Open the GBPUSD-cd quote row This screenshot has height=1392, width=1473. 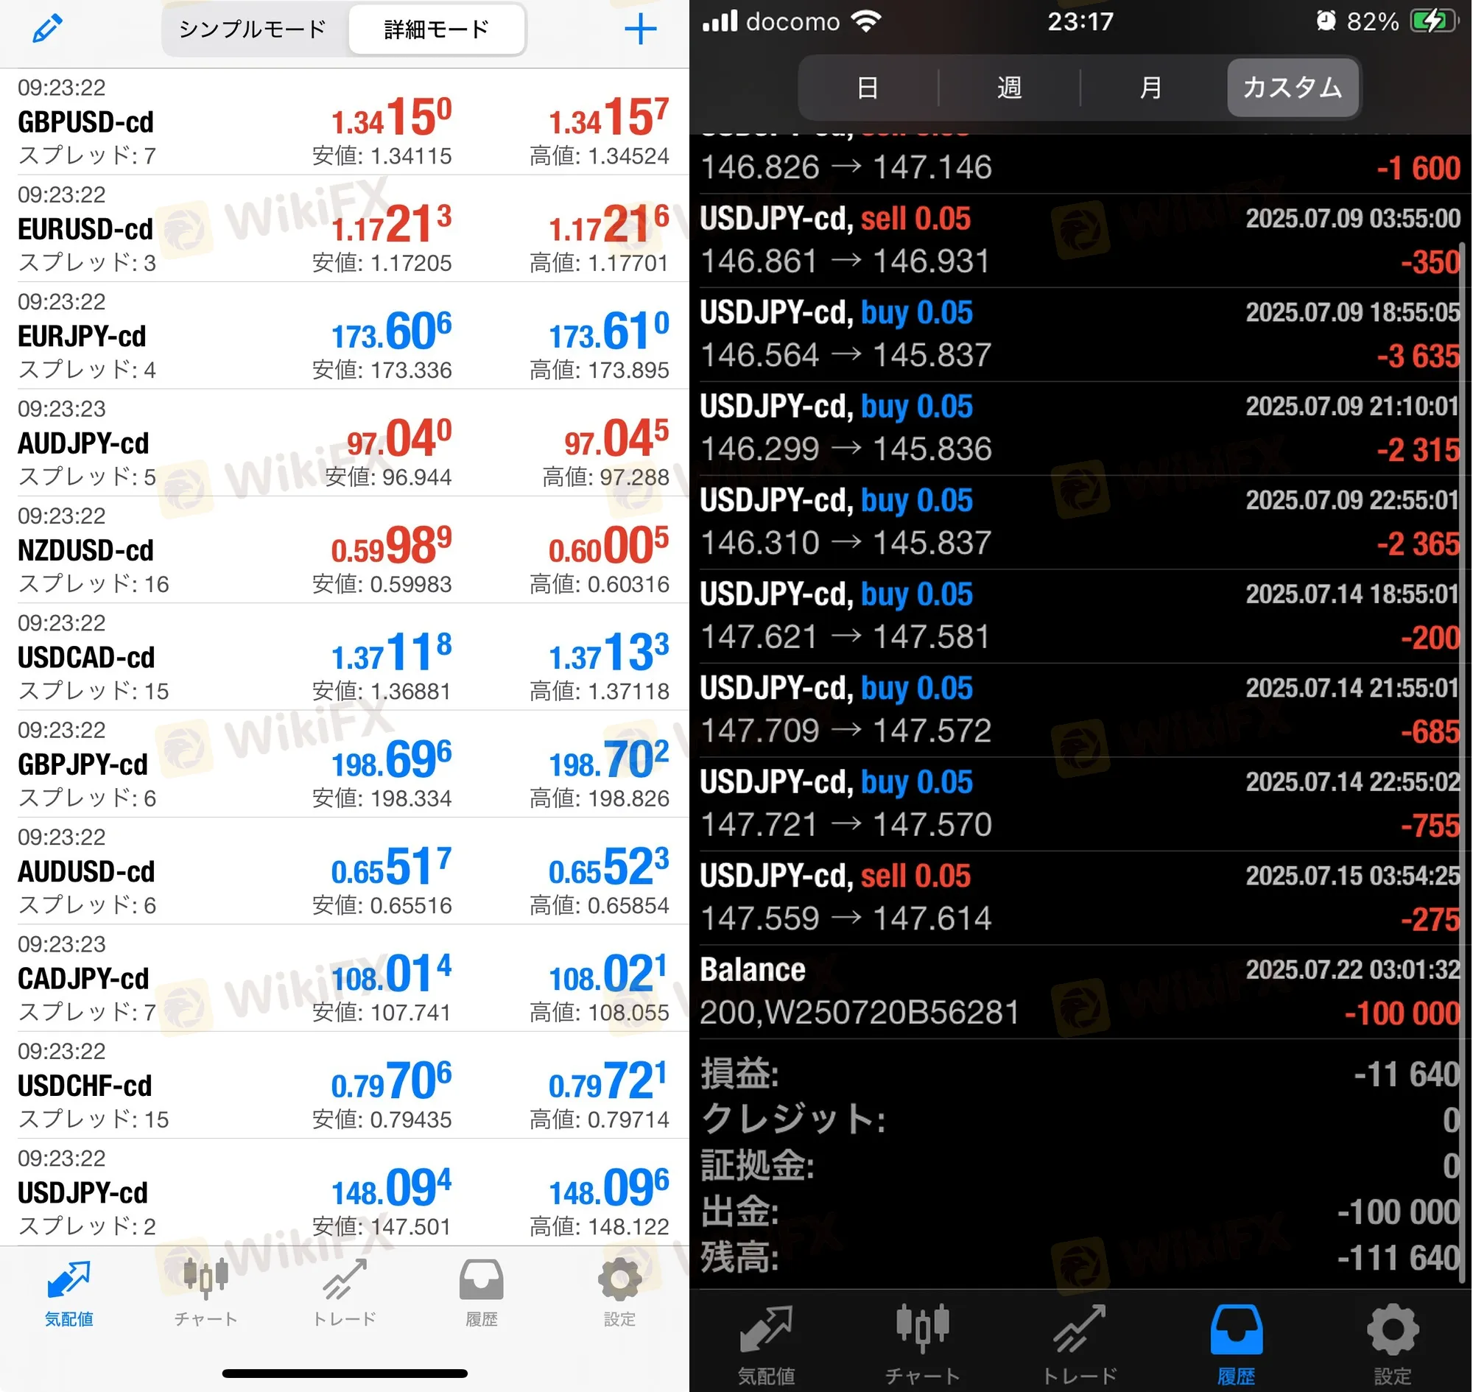click(345, 122)
